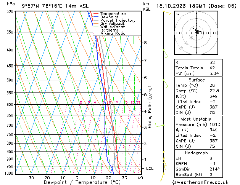Click the 5 km altitude label
This screenshot has width=240, height=185.
(145, 95)
